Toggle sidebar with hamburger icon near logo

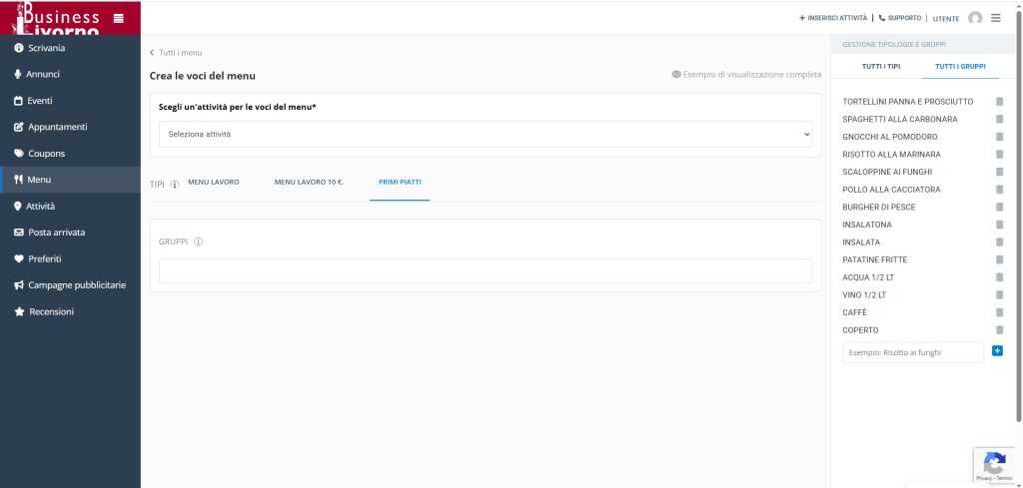(119, 18)
